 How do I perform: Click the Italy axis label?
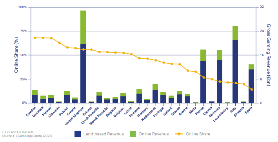233,110
